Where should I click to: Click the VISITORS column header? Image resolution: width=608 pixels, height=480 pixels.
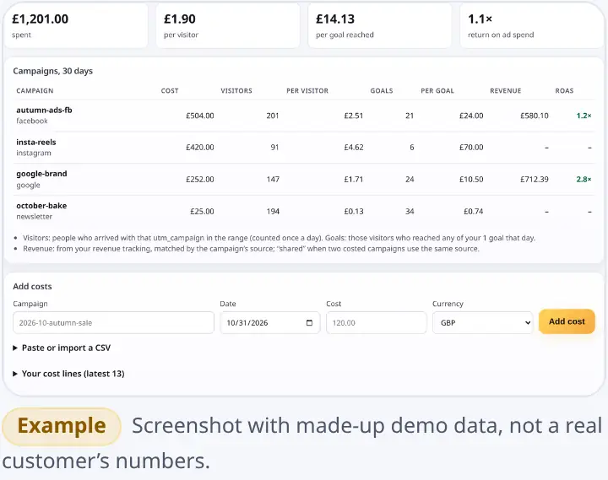(x=236, y=90)
